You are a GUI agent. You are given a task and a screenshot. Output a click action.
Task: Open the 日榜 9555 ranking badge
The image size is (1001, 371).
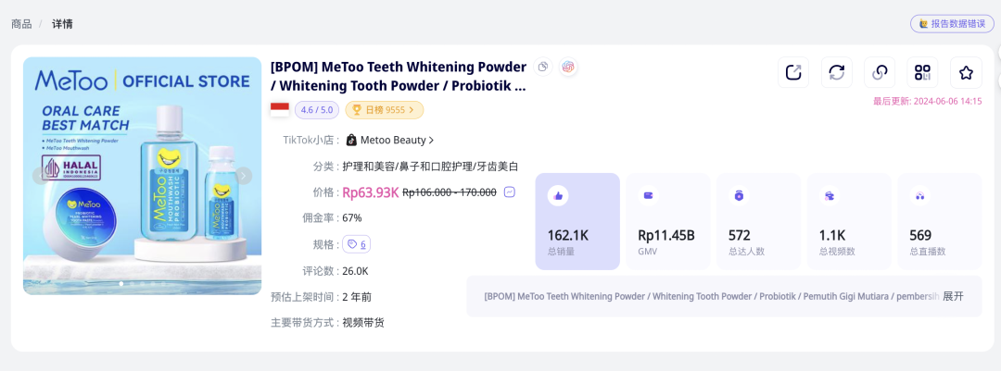(384, 110)
